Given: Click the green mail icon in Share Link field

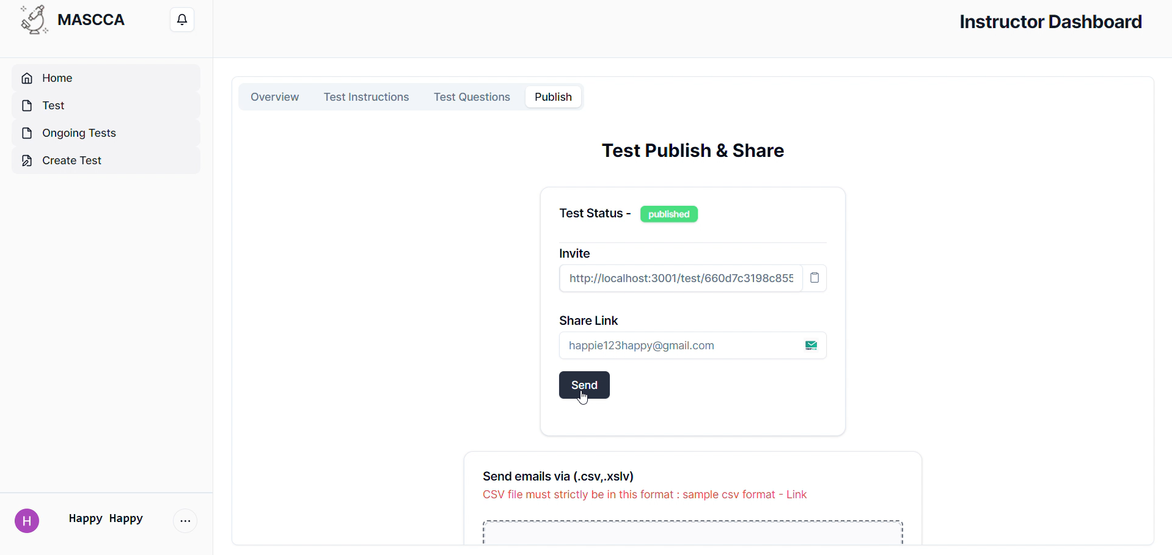Looking at the screenshot, I should coord(811,346).
